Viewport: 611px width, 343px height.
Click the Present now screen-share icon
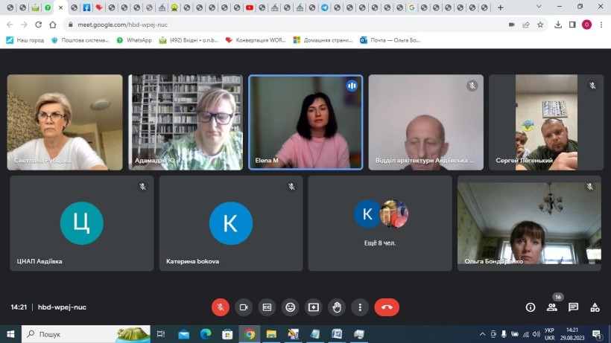[x=314, y=307]
